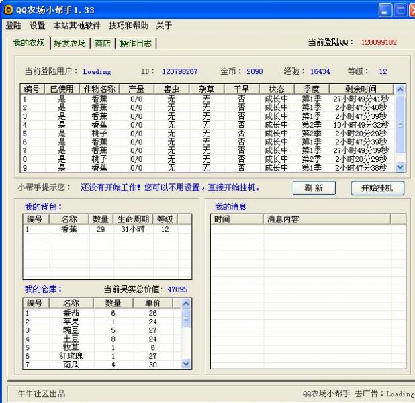Select remaining time 27小时49分39秒
Image resolution: width=415 pixels, height=403 pixels.
(361, 150)
